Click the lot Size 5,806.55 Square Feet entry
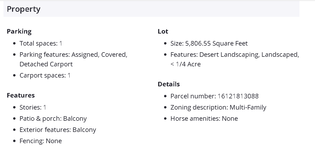Screen dimensions: 315x153 [x=209, y=43]
